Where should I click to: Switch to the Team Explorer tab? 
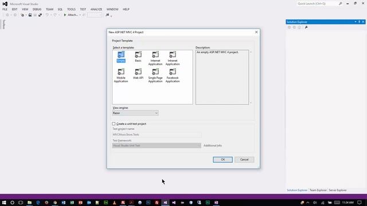(x=318, y=190)
